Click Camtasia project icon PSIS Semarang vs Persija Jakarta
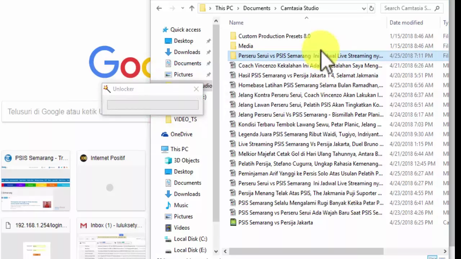Viewport: 461px width, 259px height. (x=233, y=222)
